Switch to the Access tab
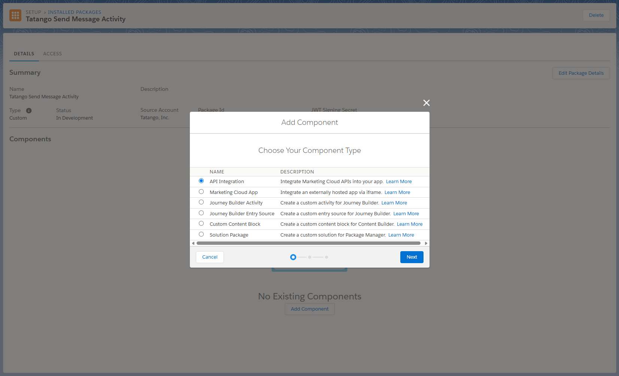The image size is (619, 376). coord(52,54)
